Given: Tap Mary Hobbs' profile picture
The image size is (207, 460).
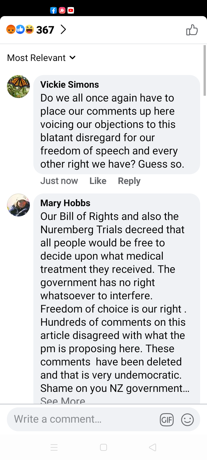Looking at the screenshot, I should tap(18, 205).
